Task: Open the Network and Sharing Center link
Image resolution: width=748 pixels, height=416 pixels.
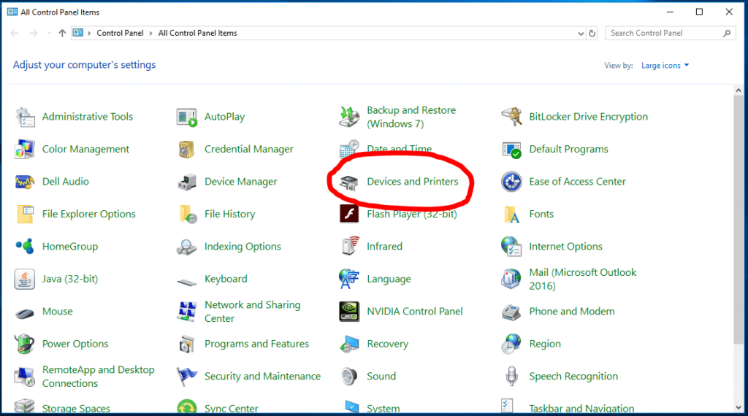Action: pos(252,312)
